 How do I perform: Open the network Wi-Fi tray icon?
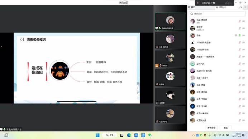click(x=220, y=135)
